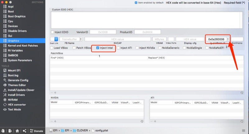Check the Load VBios option
This screenshot has width=249, height=134.
(52, 48)
